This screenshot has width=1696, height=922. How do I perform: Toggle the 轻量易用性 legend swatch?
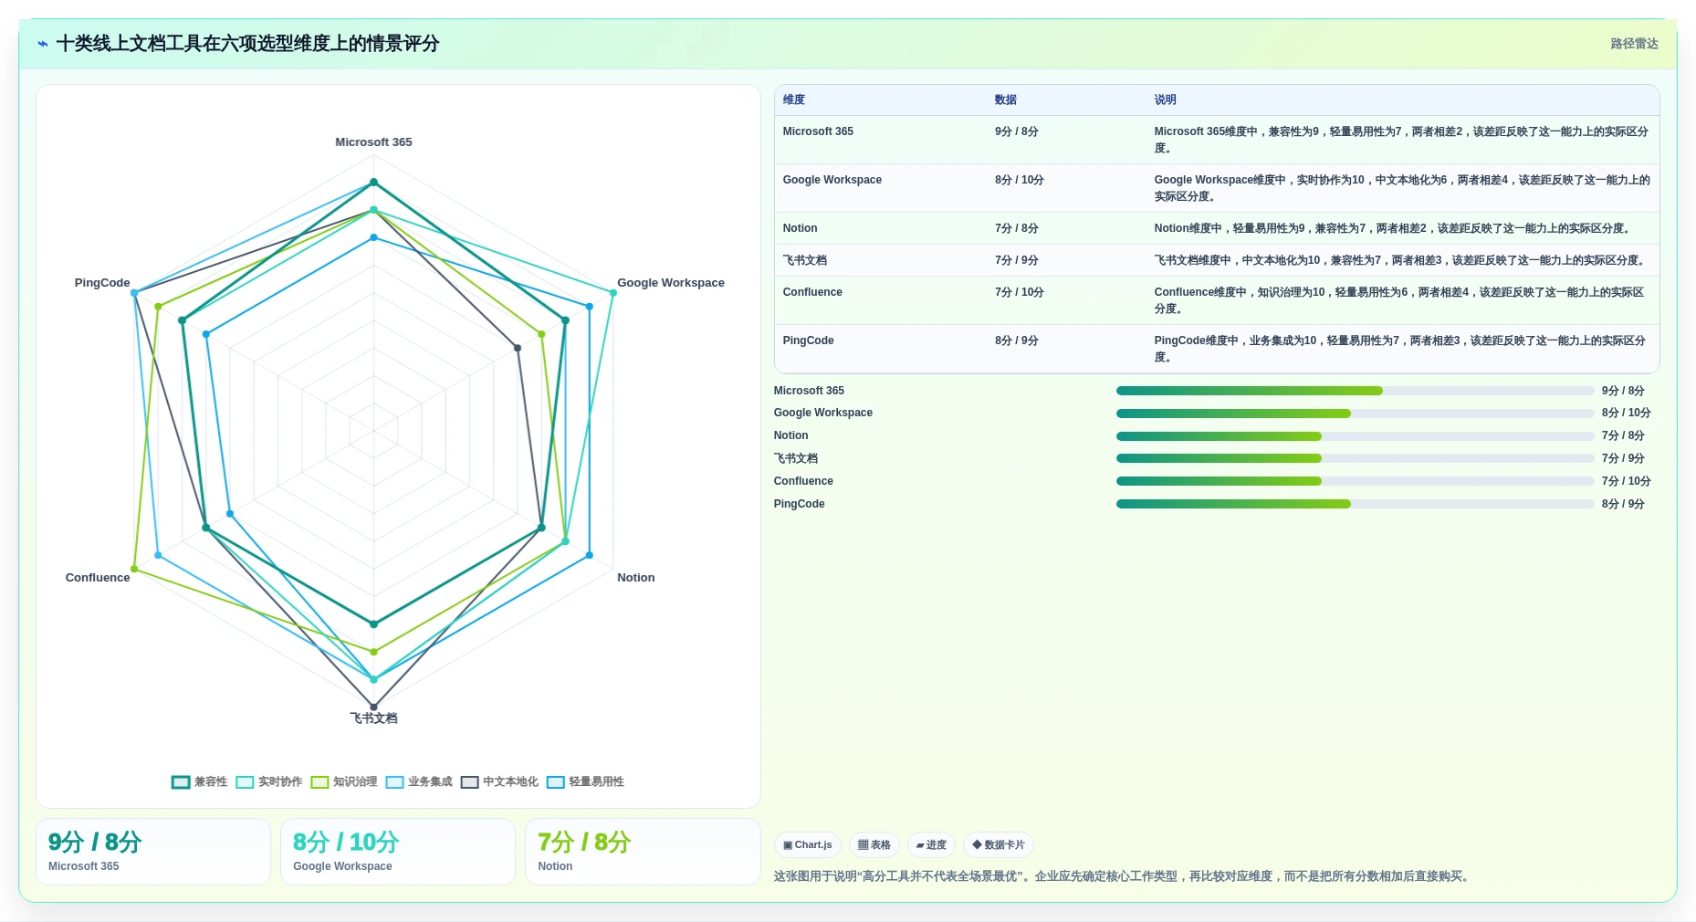pyautogui.click(x=555, y=782)
